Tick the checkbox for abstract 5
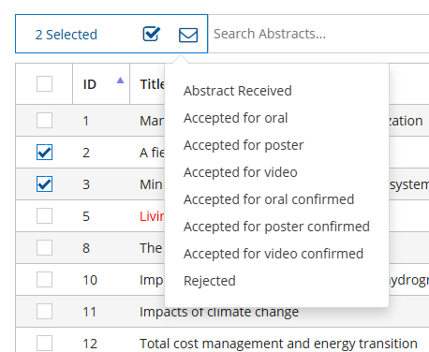The width and height of the screenshot is (429, 352). pos(44,216)
